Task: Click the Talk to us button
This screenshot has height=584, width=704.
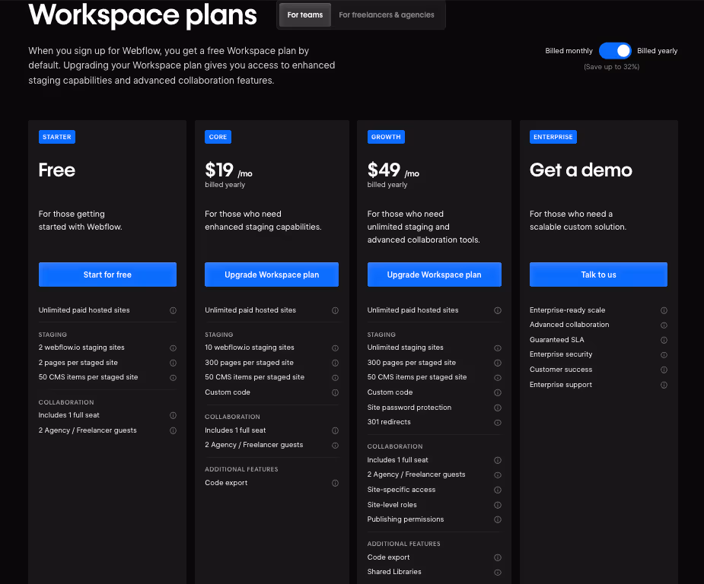Action: [x=598, y=275]
